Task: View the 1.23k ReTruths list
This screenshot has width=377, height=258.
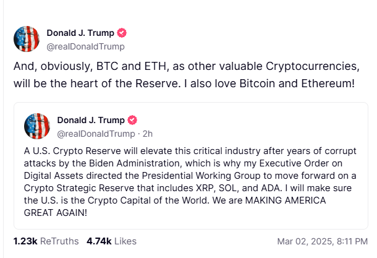Action: tap(40, 241)
